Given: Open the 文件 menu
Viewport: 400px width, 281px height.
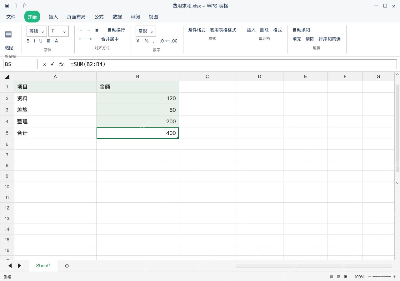Looking at the screenshot, I should [11, 17].
